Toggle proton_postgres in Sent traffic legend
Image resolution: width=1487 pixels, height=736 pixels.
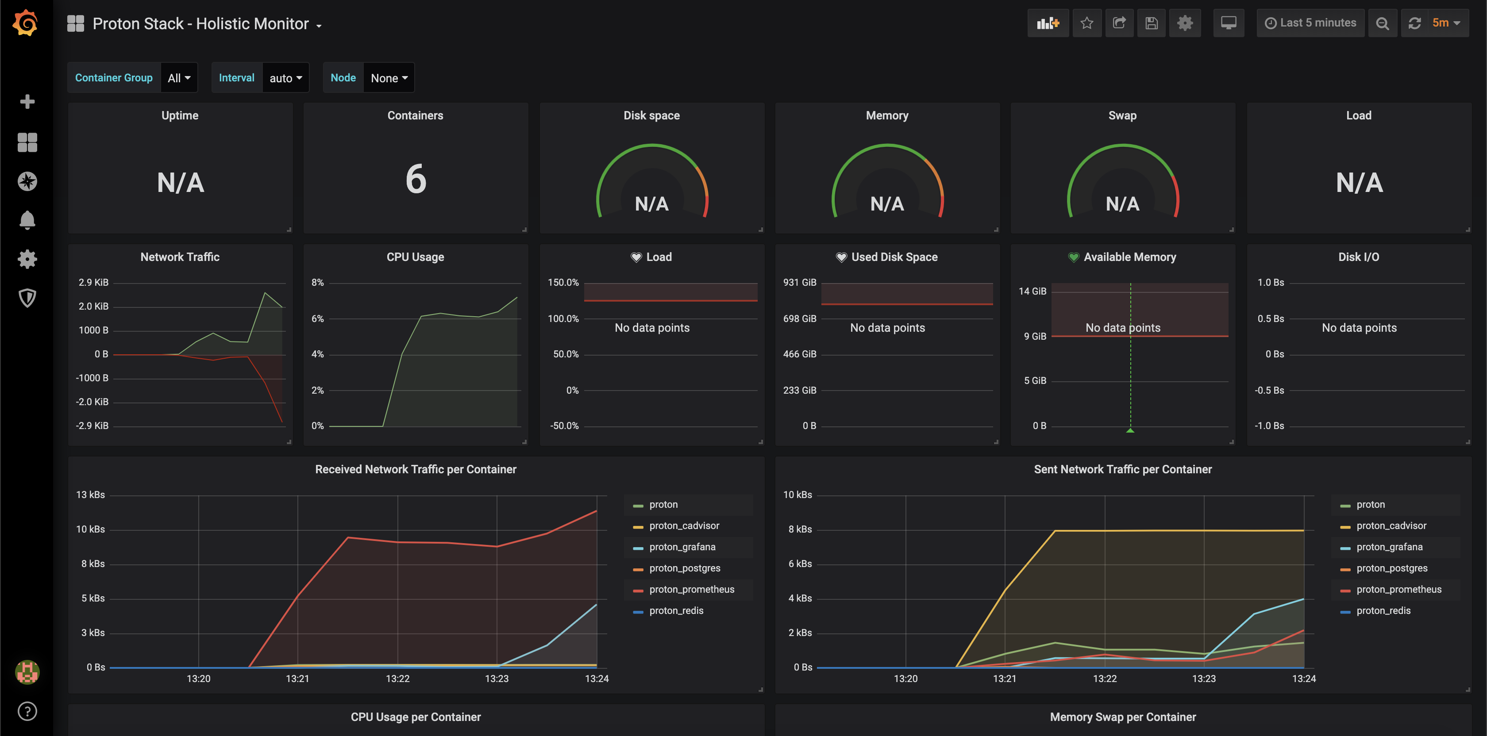point(1392,569)
